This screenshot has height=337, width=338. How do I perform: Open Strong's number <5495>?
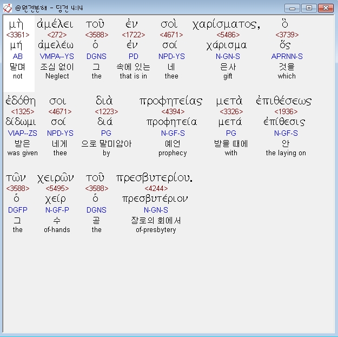coord(57,188)
